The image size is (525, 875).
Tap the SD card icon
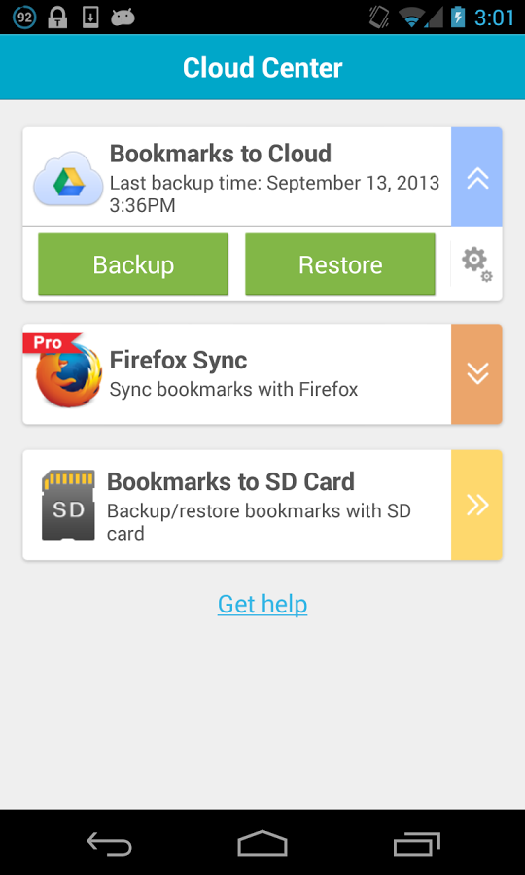(x=68, y=505)
